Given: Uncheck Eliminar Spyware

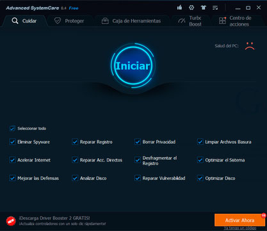Looking at the screenshot, I should pos(12,142).
